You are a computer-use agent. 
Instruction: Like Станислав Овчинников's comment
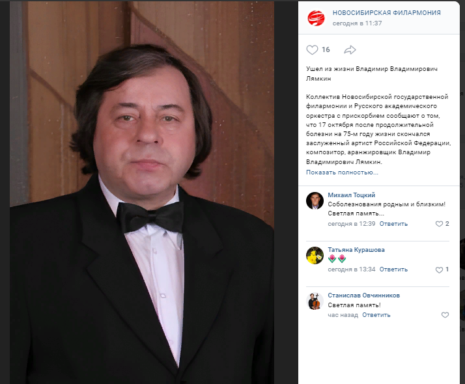point(445,315)
